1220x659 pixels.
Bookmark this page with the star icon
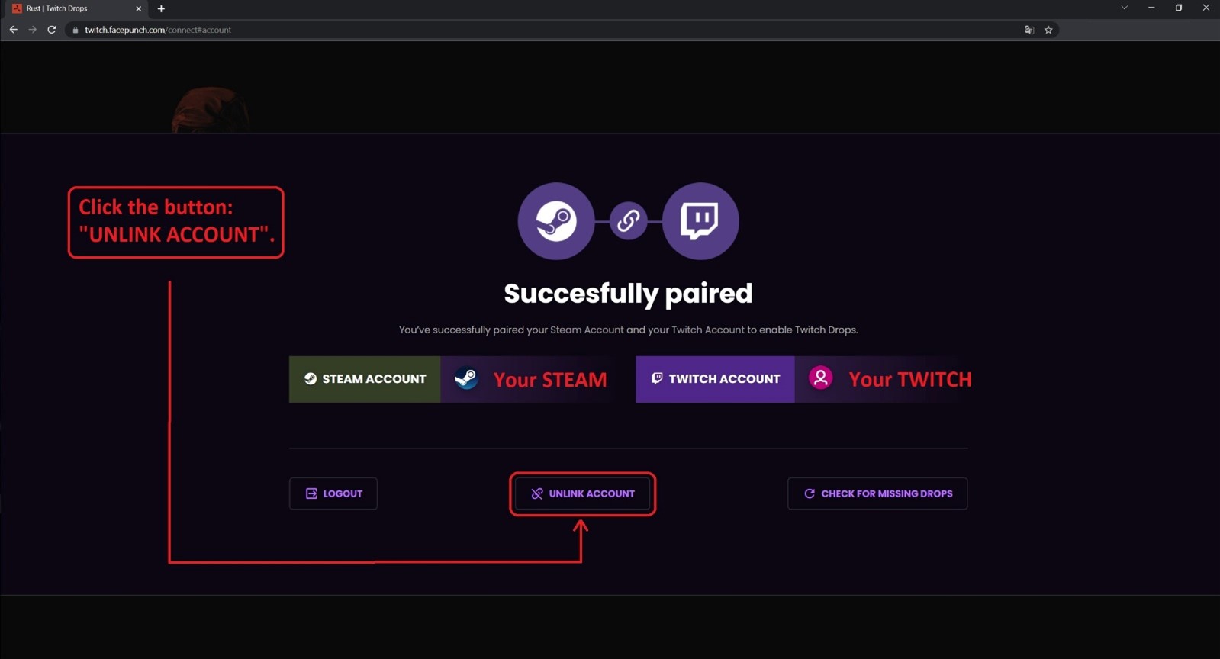[1048, 30]
